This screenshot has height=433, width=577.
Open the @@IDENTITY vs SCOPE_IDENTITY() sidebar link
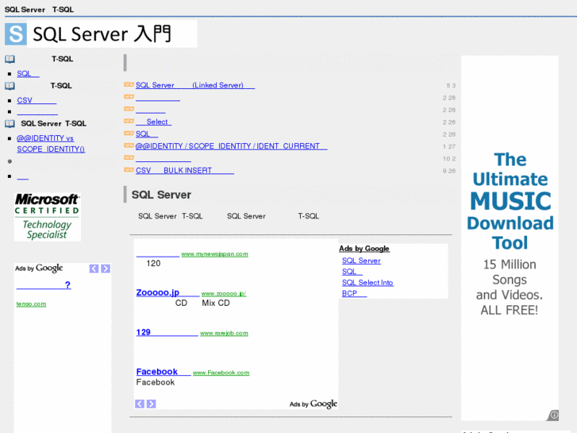51,144
